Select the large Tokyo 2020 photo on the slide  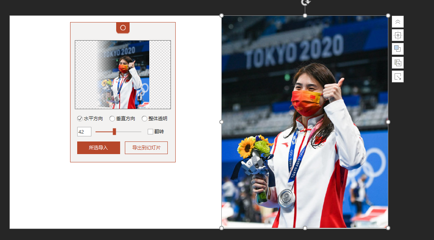305,122
